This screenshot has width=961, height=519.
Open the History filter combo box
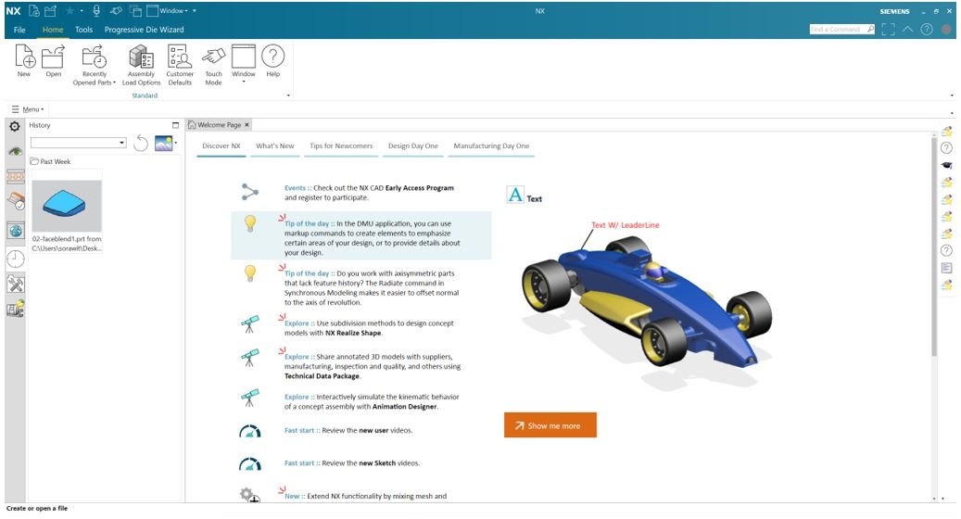coord(79,143)
